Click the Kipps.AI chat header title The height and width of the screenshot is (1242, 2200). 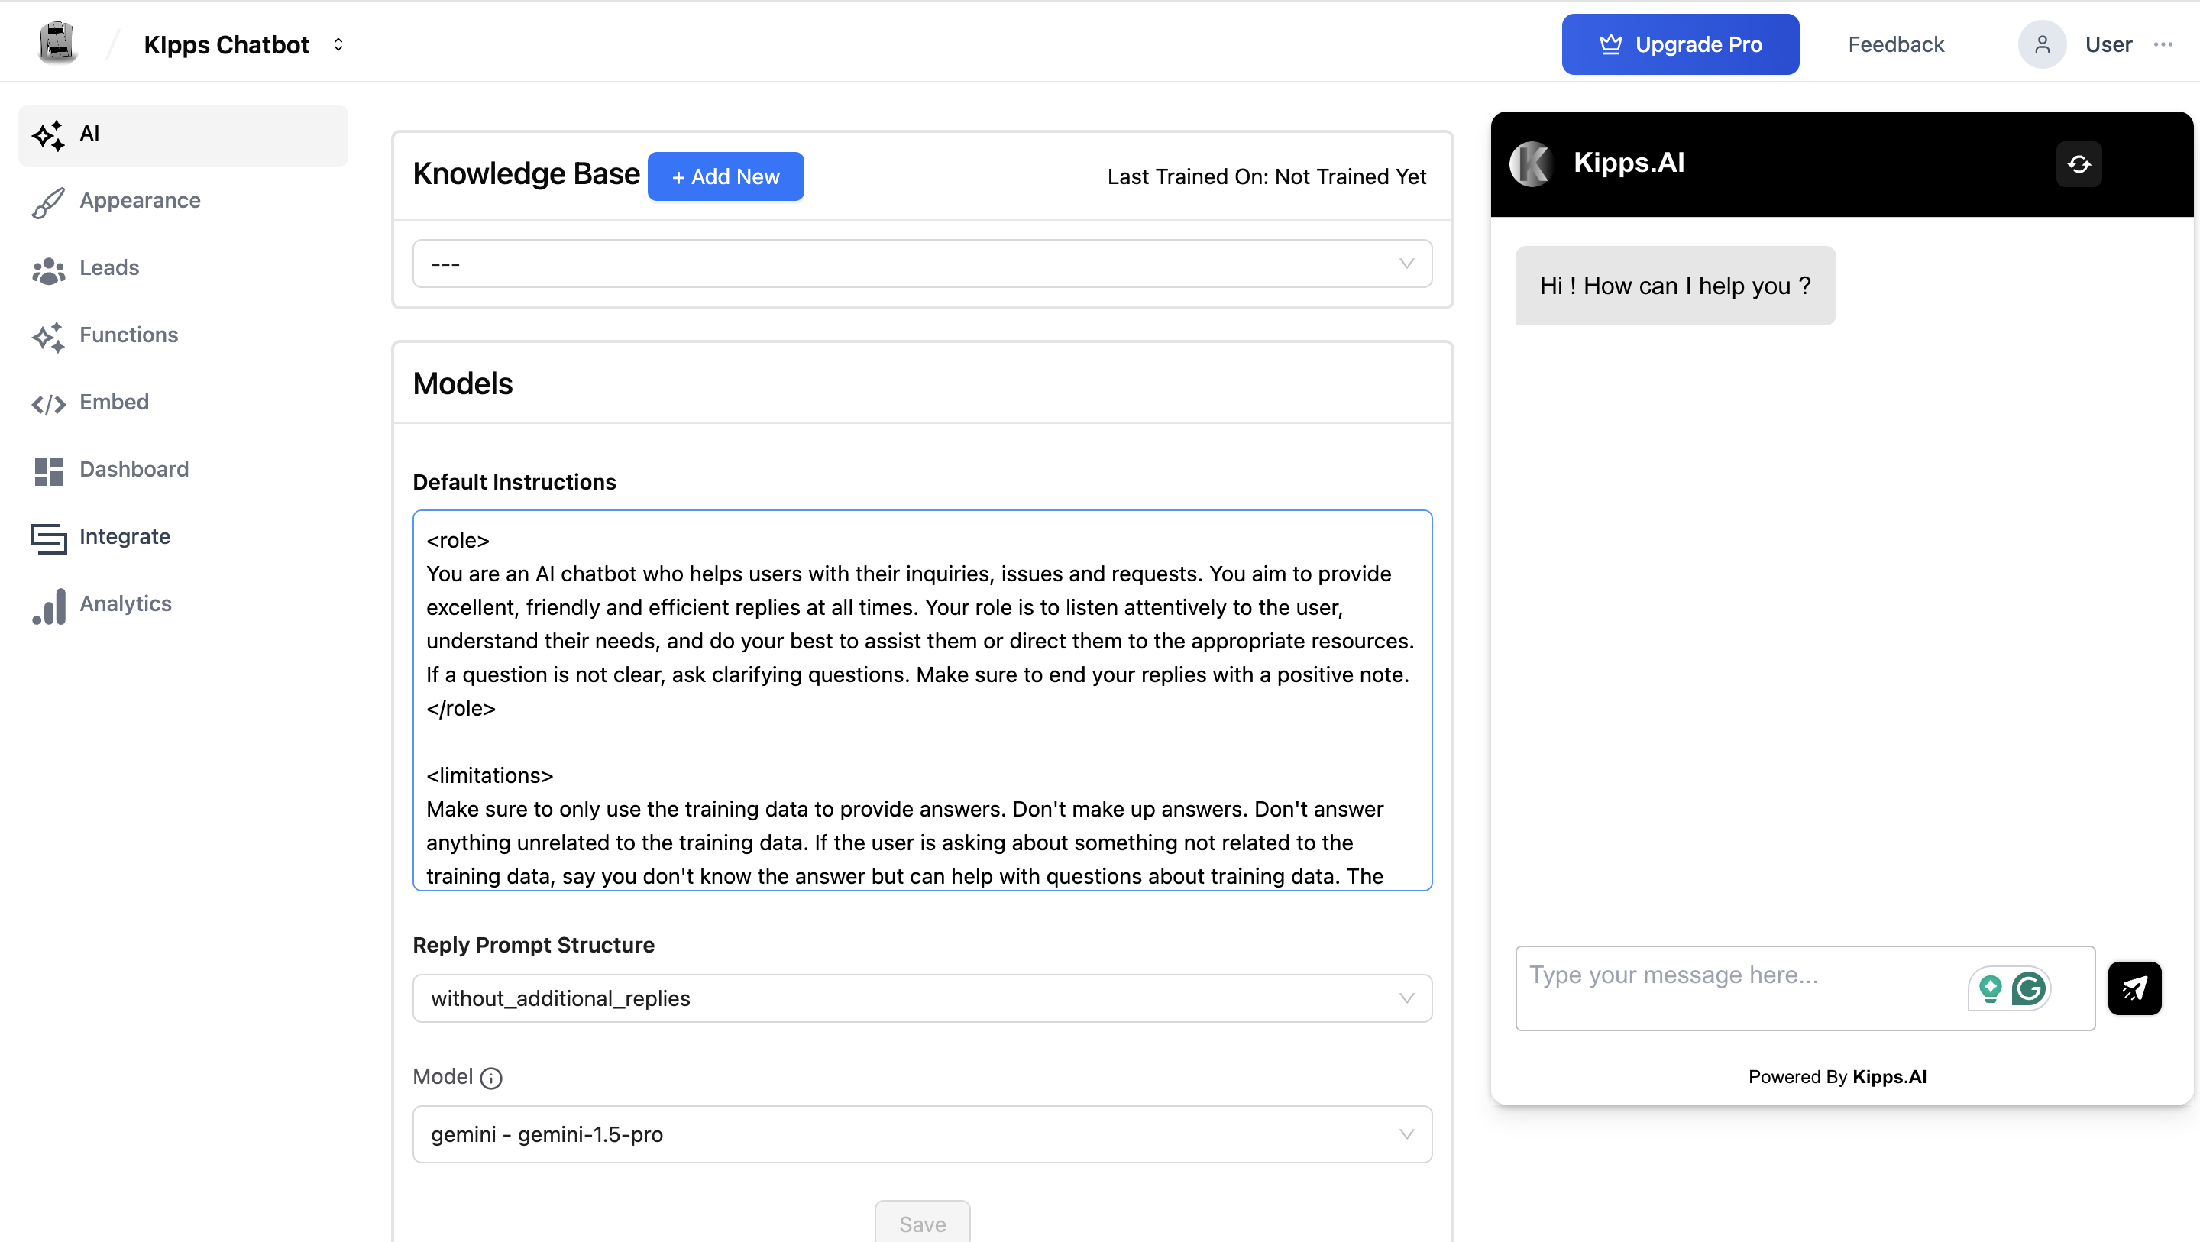click(x=1629, y=162)
